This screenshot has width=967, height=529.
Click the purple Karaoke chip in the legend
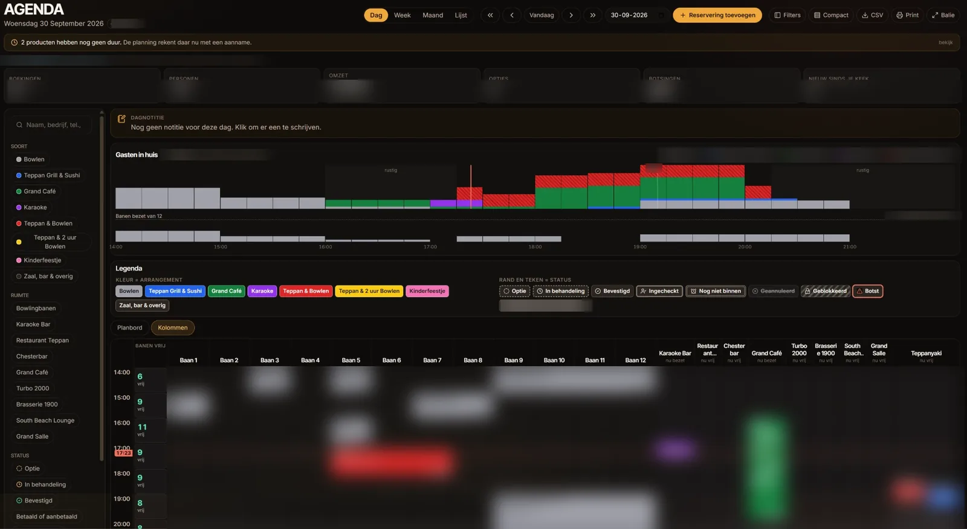pos(262,291)
